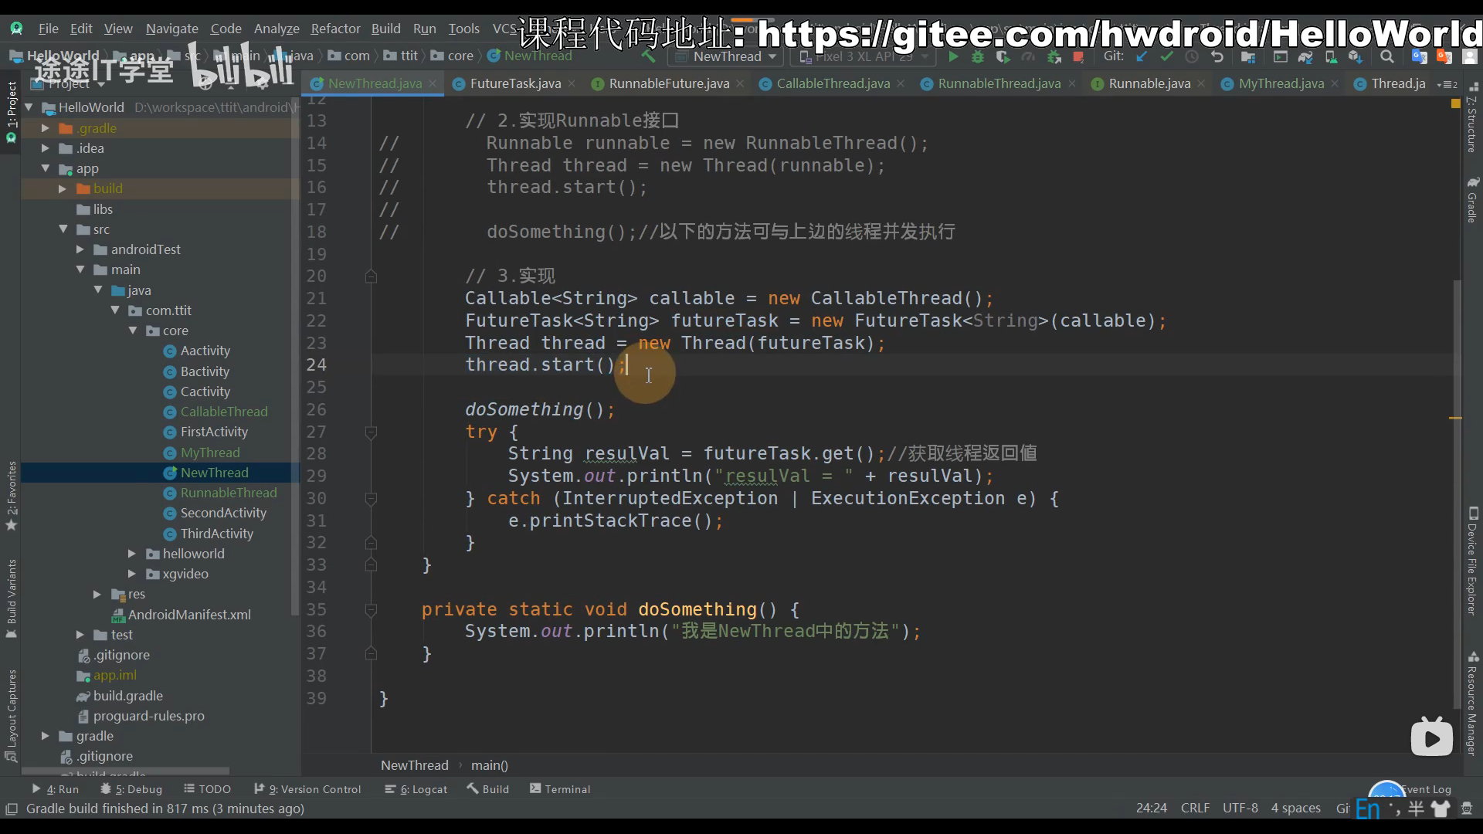Screen dimensions: 1483x834
Task: Toggle the Project side panel
Action: click(x=11, y=113)
